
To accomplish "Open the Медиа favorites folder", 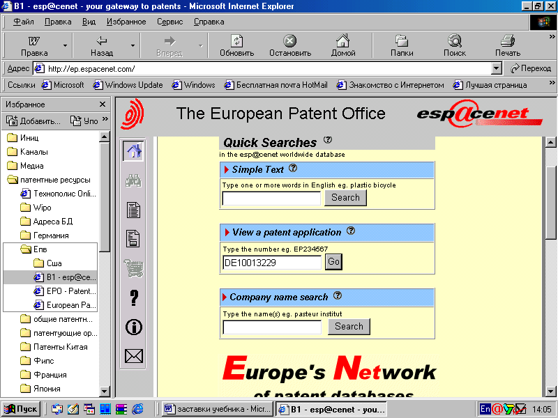I will tap(25, 166).
